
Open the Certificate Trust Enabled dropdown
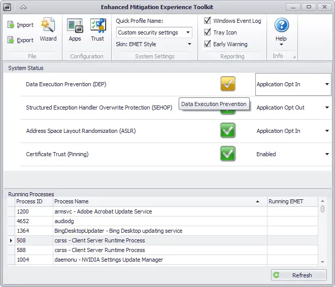[327, 154]
